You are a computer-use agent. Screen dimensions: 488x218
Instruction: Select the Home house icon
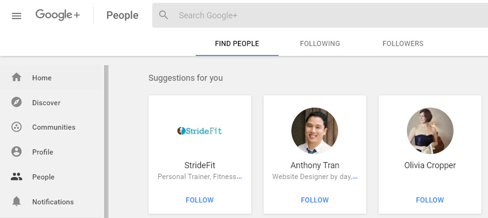pyautogui.click(x=17, y=77)
